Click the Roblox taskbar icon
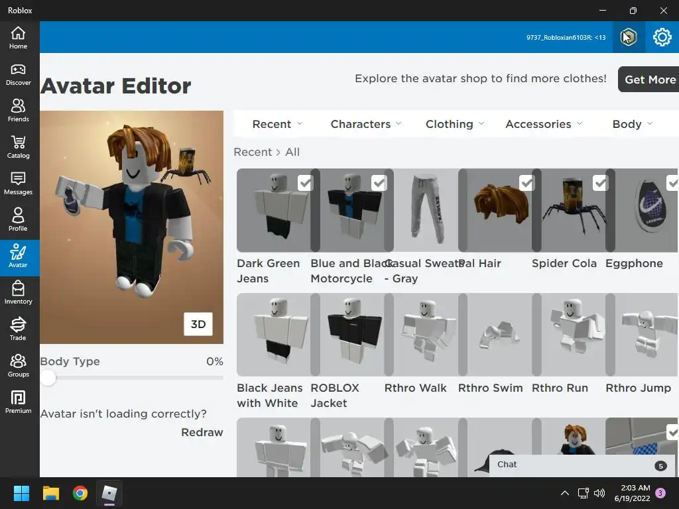This screenshot has width=679, height=509. click(109, 493)
